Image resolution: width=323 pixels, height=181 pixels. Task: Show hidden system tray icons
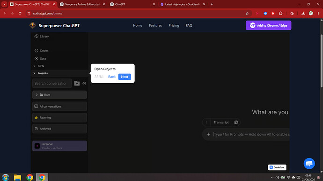coord(272,177)
